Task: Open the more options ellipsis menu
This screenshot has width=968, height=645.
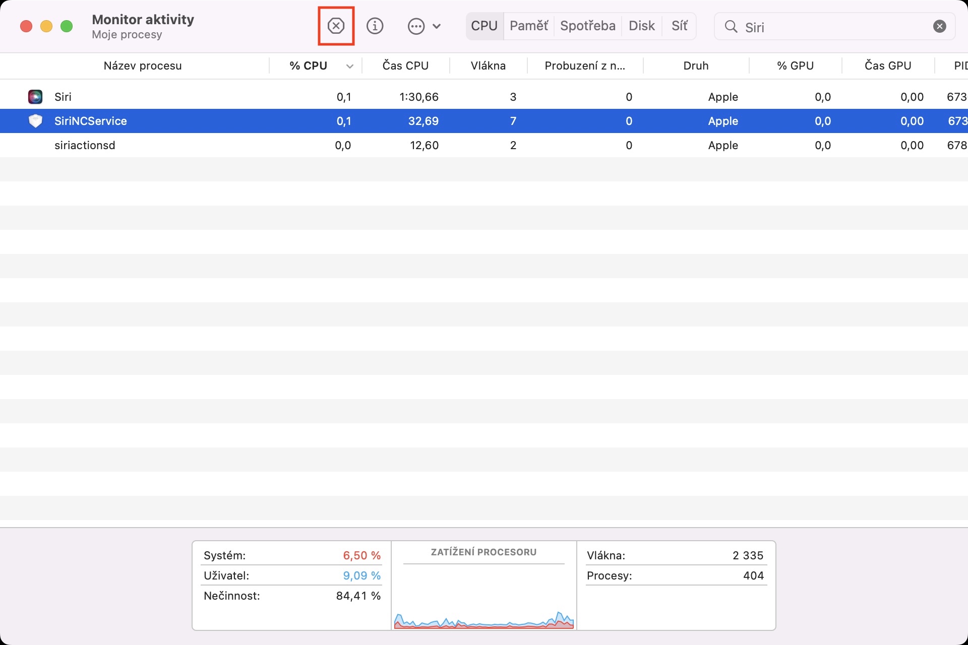Action: [x=416, y=26]
